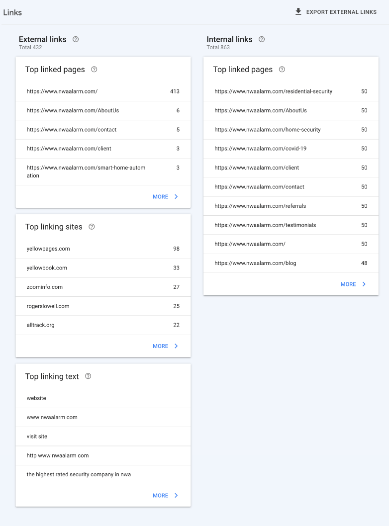This screenshot has height=526, width=389.
Task: Open help for Top linking sites
Action: coord(92,227)
